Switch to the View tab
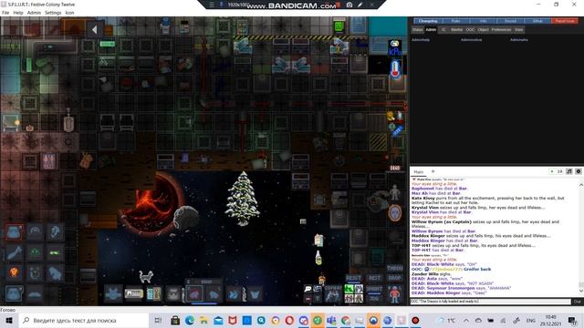This screenshot has width=584, height=328. click(519, 30)
